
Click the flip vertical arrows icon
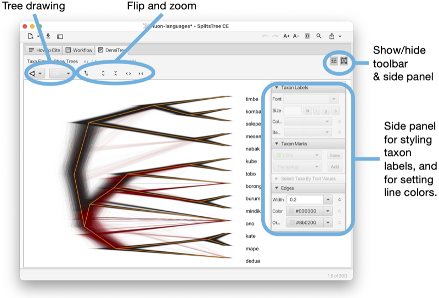86,74
